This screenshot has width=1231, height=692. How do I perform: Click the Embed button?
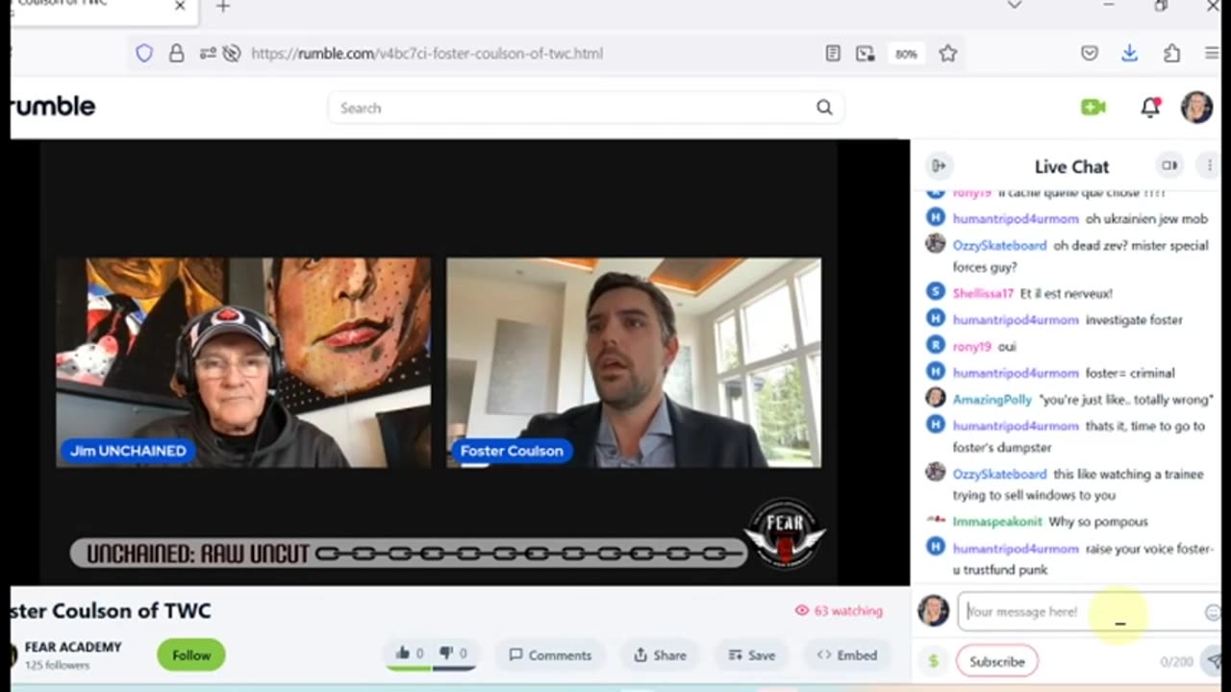(x=846, y=655)
